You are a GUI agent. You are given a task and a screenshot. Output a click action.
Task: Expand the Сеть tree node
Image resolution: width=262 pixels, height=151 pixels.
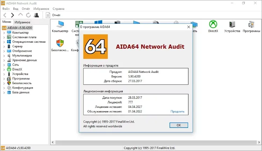4,65
